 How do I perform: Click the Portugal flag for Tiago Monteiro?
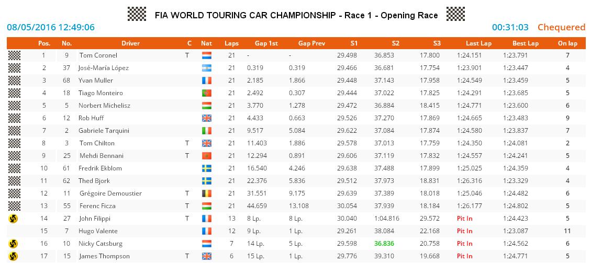(206, 93)
